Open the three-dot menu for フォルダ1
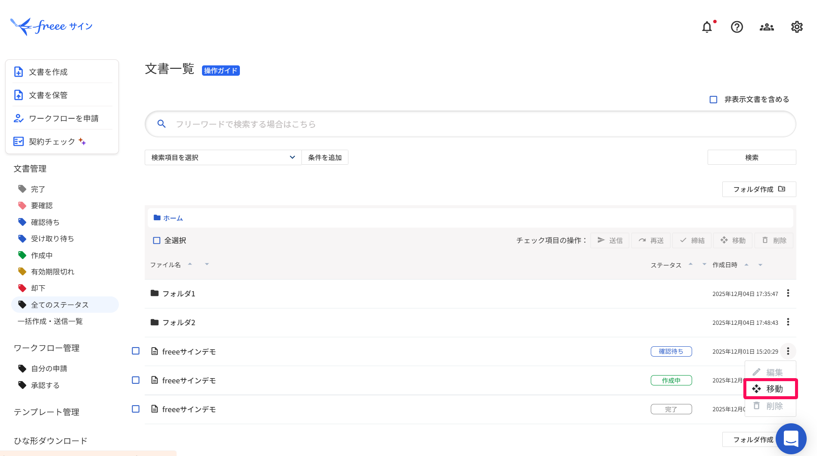Screen dimensions: 817x456 click(x=788, y=293)
